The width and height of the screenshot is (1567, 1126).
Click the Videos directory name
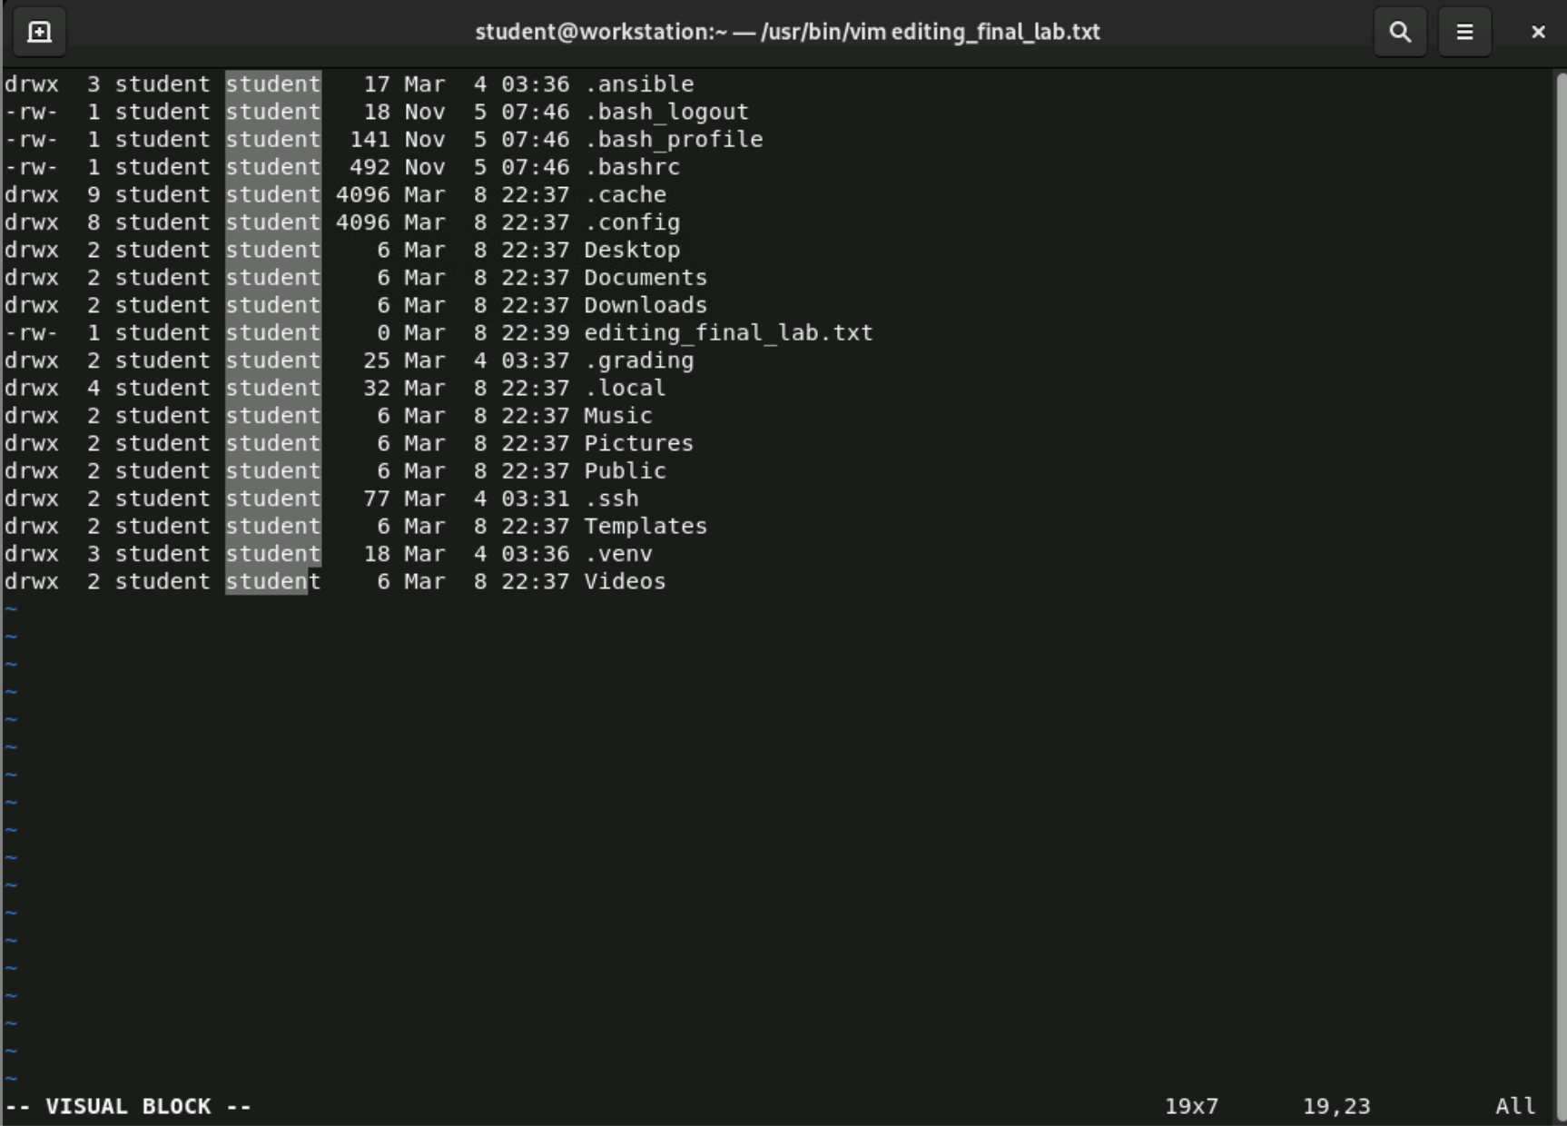[x=626, y=581]
